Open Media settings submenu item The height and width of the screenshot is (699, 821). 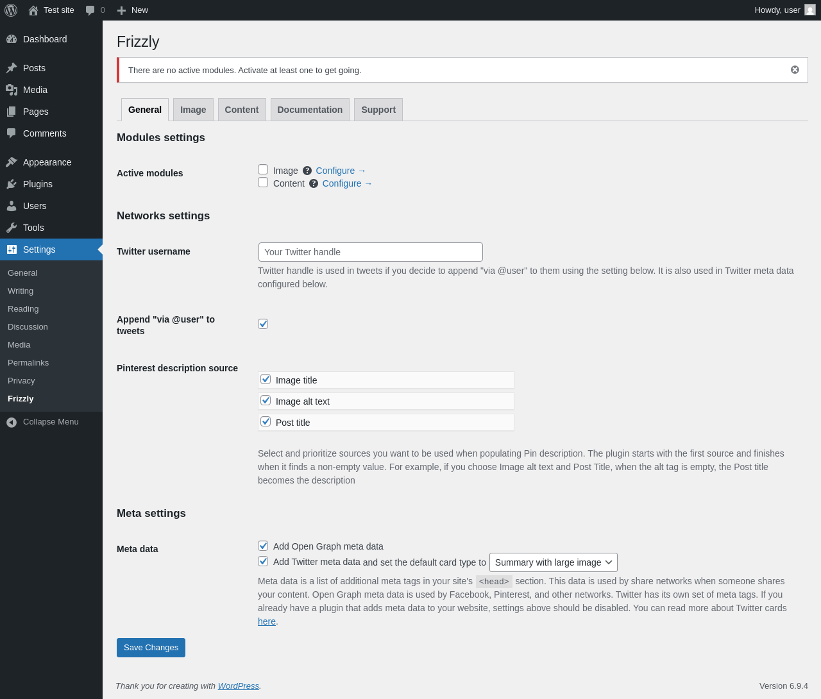click(19, 345)
